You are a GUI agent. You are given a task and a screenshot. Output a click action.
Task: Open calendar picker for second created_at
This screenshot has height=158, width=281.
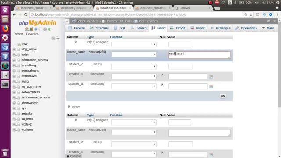(x=211, y=154)
